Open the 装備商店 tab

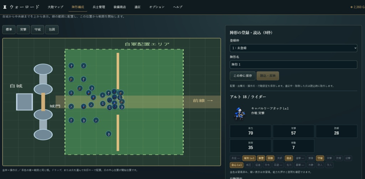coord(120,7)
